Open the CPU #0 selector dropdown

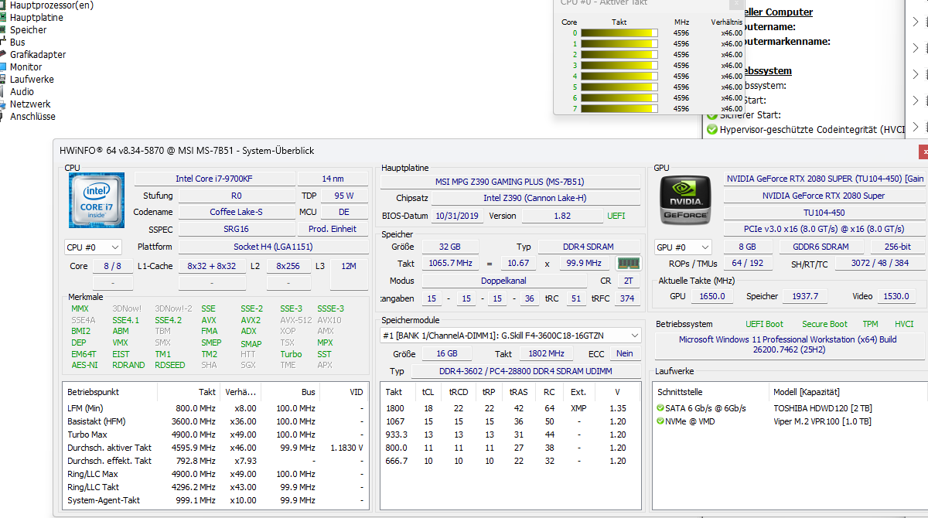[93, 247]
